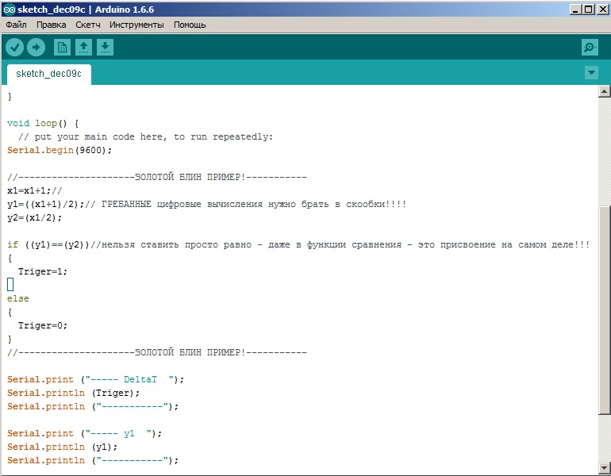Click the comment starting 'ГРЕБАННЫЕ цифровые'
The height and width of the screenshot is (476, 611).
pos(246,204)
